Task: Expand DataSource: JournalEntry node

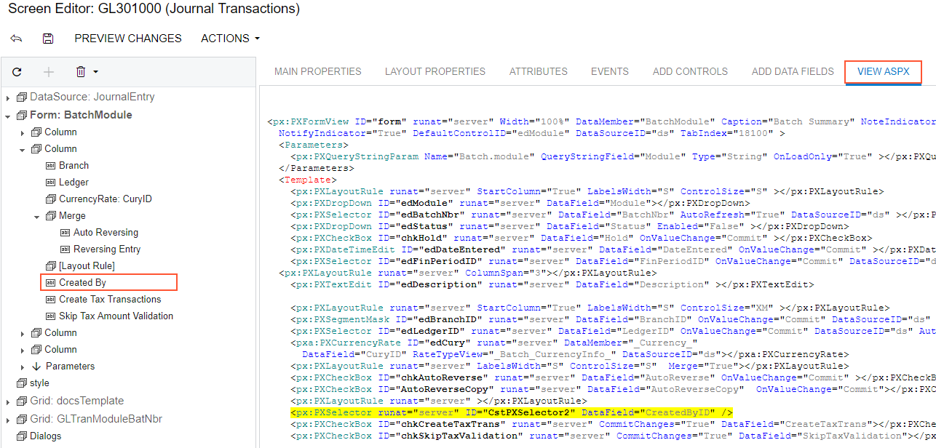Action: [x=7, y=97]
